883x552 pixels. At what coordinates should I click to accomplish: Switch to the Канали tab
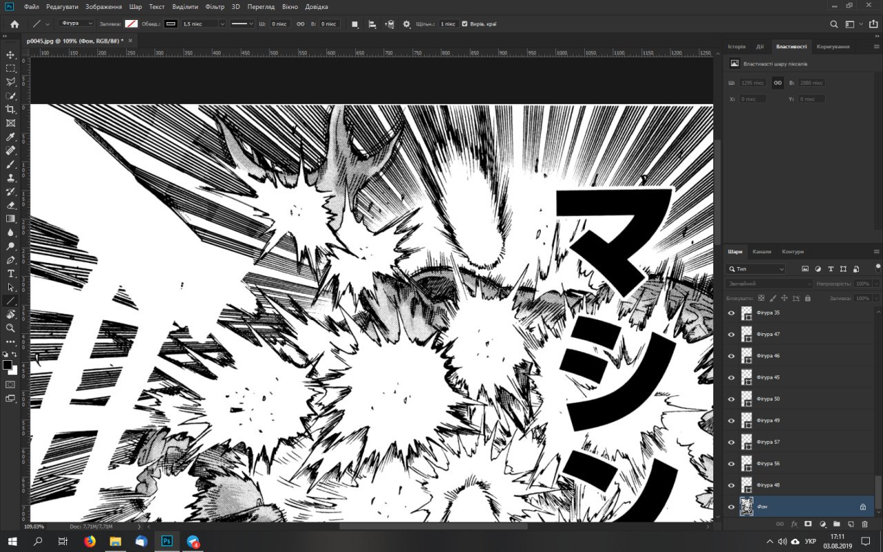point(762,251)
